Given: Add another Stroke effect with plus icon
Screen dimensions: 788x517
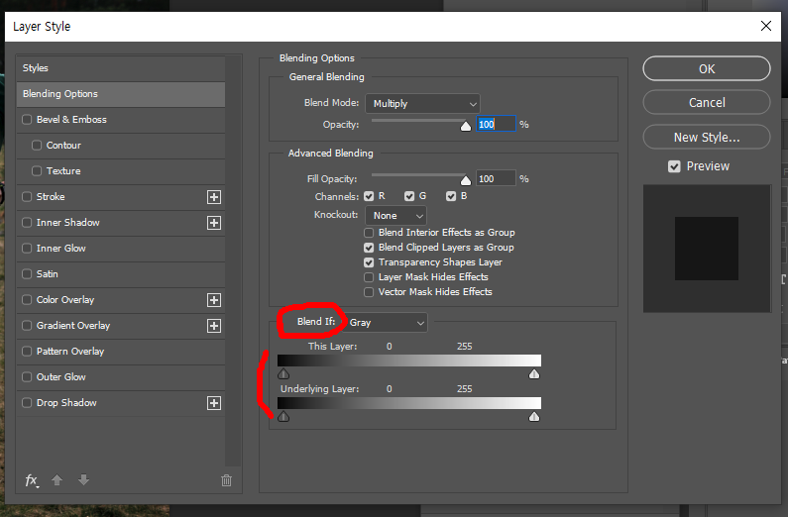Looking at the screenshot, I should 214,197.
